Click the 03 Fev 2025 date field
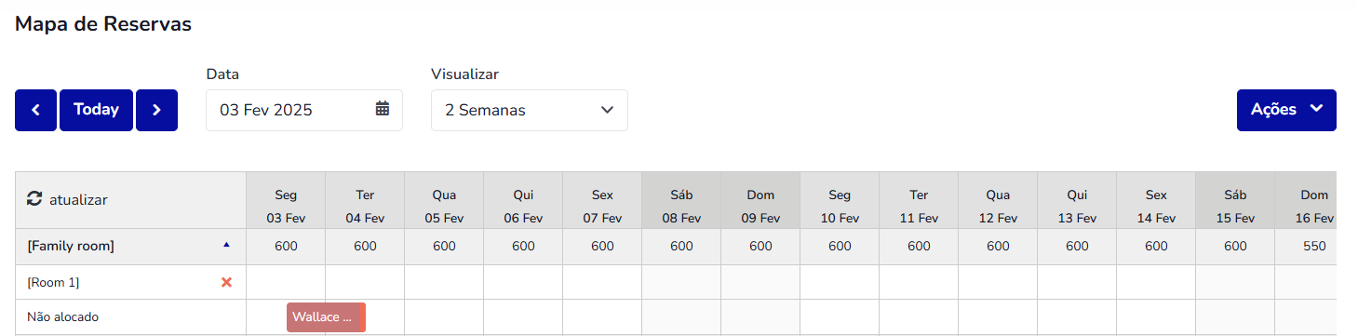 [x=303, y=110]
